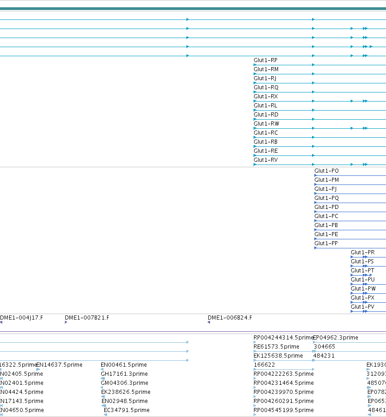Select the Glut1-RM transcript label

pos(266,69)
